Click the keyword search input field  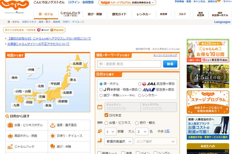[x=129, y=64]
